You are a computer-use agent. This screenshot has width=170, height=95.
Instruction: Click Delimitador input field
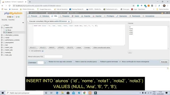41,63
